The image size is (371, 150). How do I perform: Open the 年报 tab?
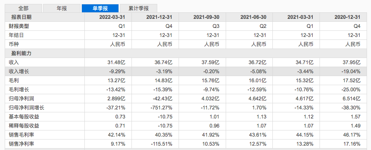pyautogui.click(x=62, y=8)
